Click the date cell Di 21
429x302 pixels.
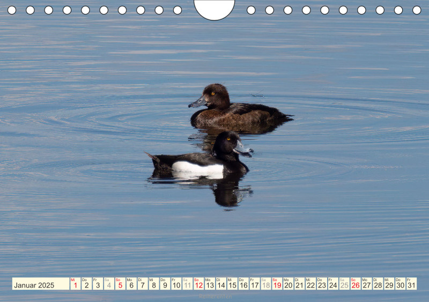(300, 283)
